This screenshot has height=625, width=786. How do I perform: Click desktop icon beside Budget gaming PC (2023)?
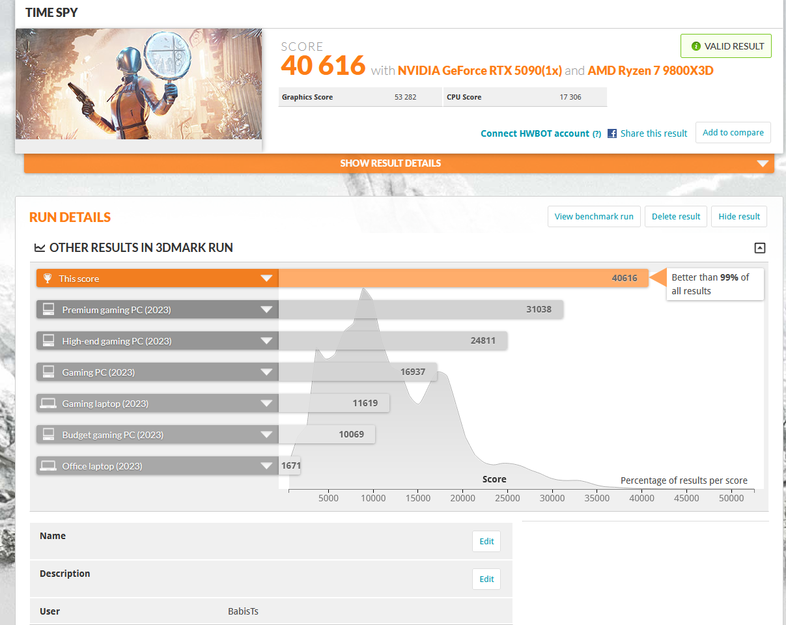[48, 434]
